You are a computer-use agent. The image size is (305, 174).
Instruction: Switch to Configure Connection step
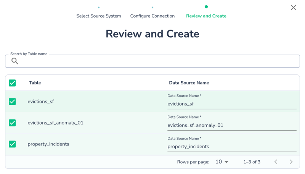[x=152, y=16]
